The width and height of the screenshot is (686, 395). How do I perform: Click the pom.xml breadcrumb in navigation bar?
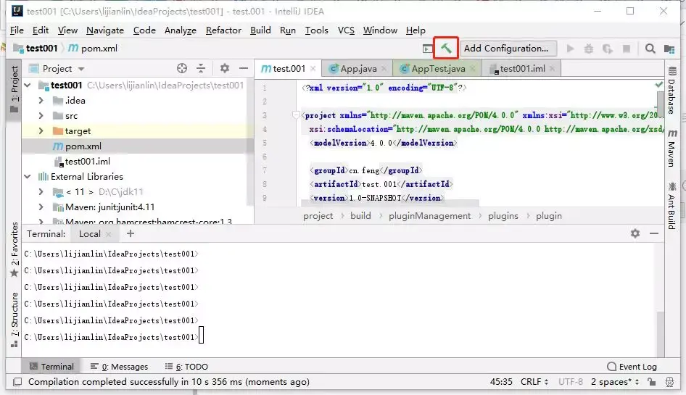94,48
